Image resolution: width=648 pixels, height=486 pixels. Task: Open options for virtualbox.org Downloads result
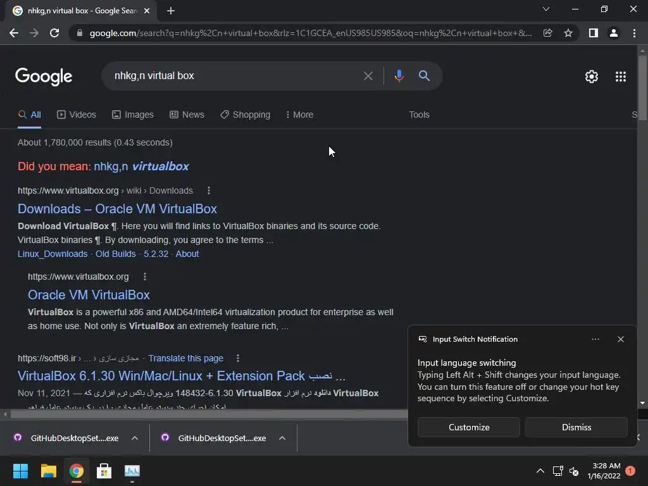[x=209, y=190]
